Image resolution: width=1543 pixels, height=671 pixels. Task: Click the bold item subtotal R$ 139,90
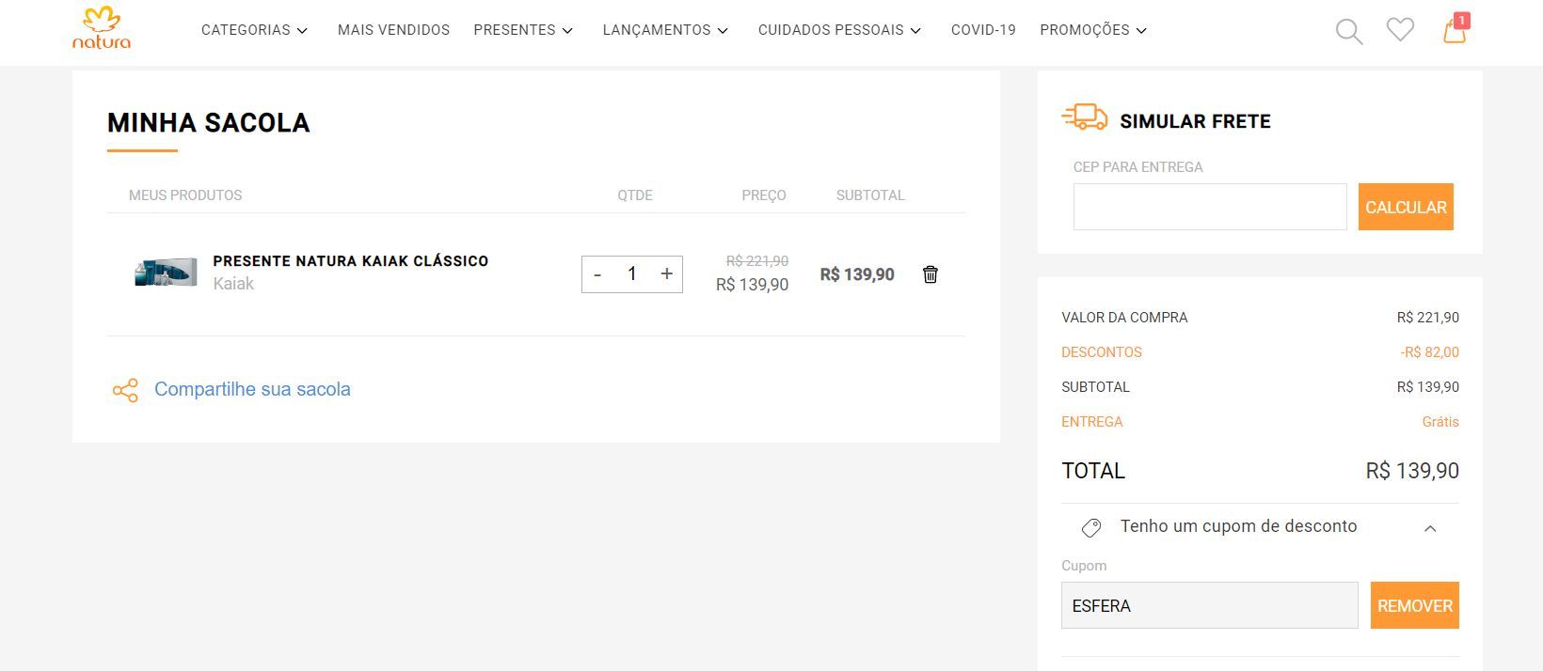point(857,274)
